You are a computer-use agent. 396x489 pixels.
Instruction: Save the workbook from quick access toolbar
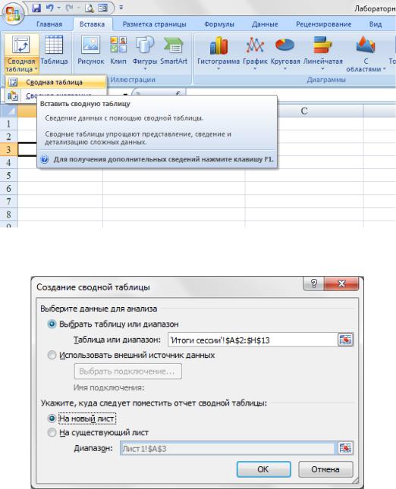[x=36, y=8]
